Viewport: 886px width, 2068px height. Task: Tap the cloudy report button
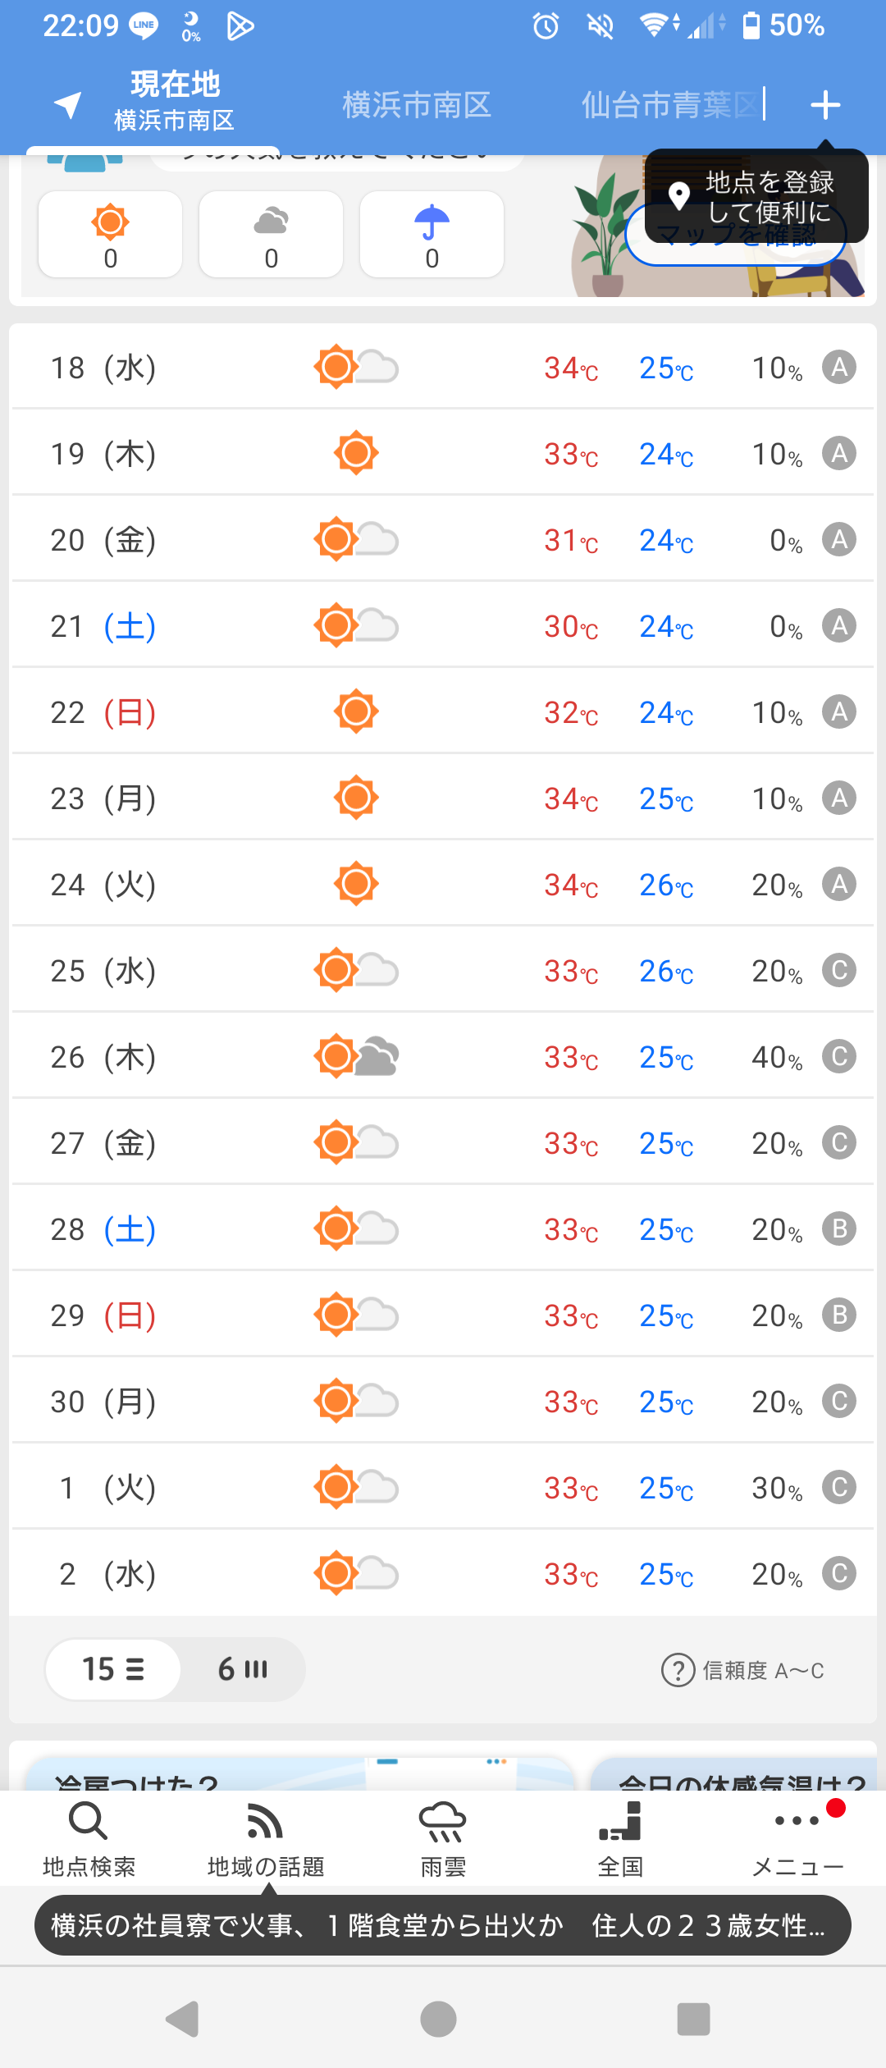pos(272,235)
